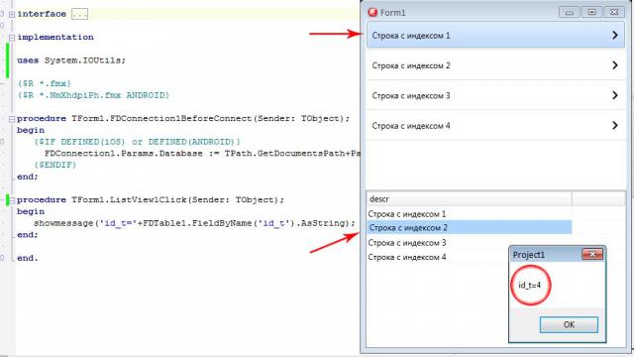Open chevron for 'Строка с индексом 1' list item

[615, 36]
